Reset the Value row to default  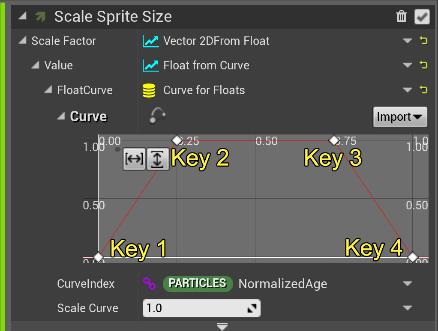[x=423, y=66]
